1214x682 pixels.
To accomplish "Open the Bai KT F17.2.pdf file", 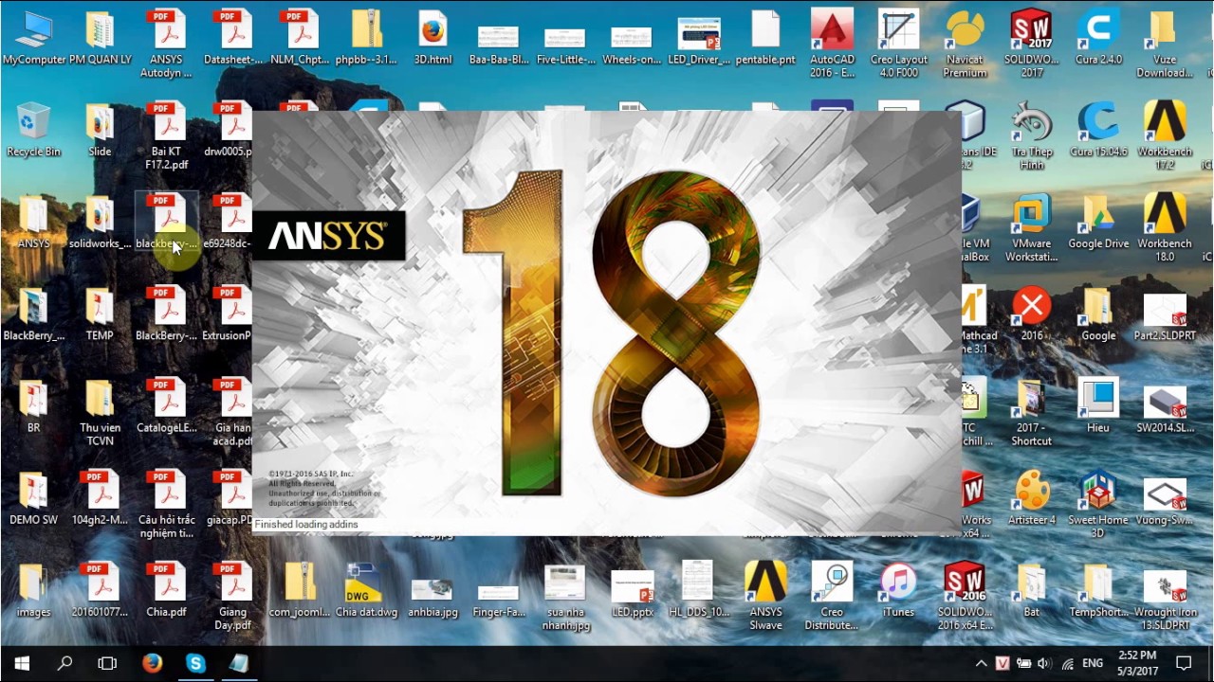I will point(166,135).
